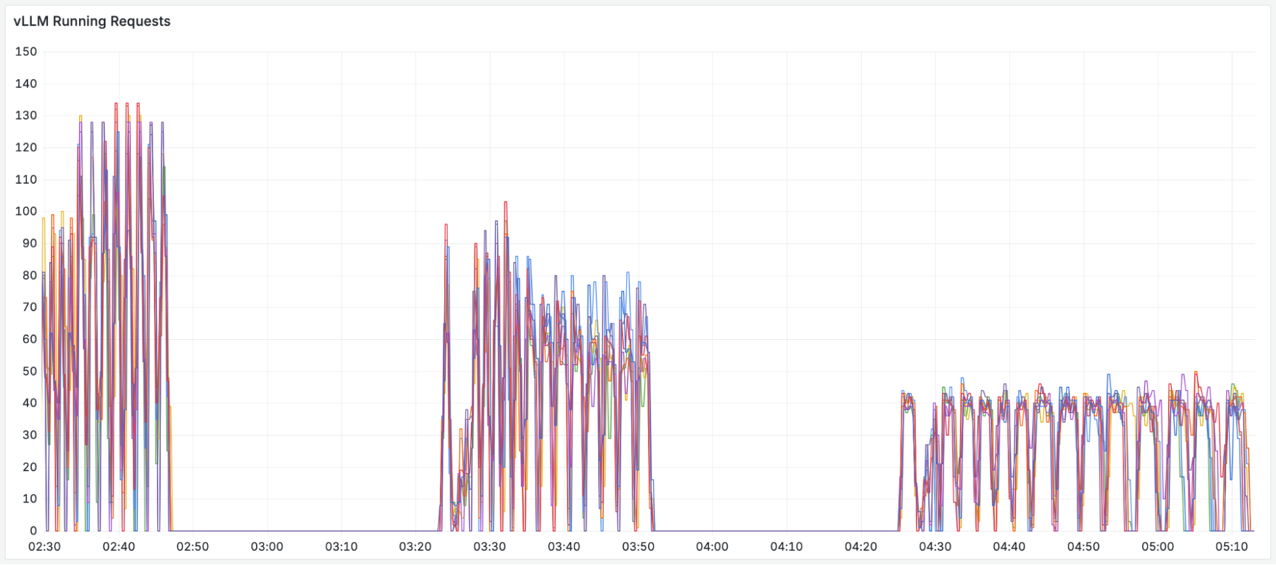Select the 02:50 time axis label
This screenshot has height=565, width=1276.
tap(193, 547)
